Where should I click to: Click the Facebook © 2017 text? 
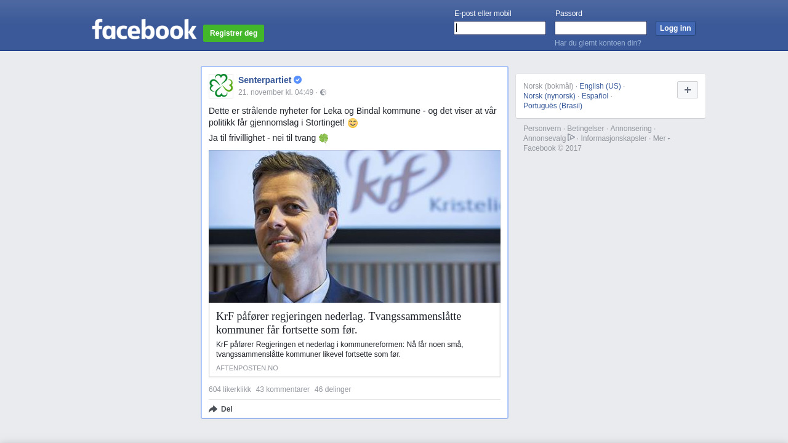[x=552, y=148]
